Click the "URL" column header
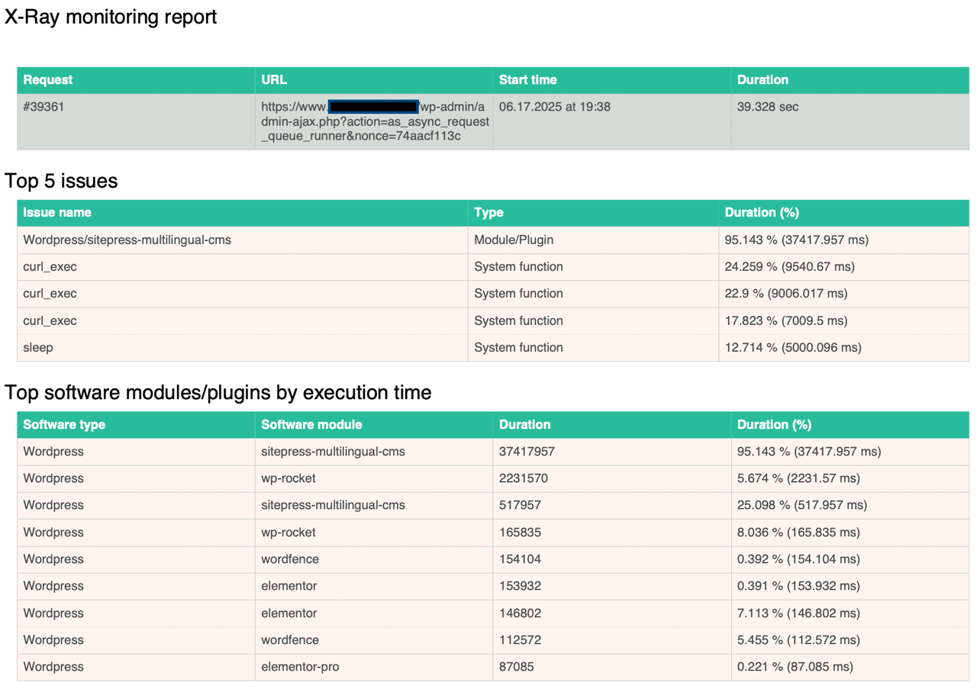This screenshot has width=977, height=689. pyautogui.click(x=374, y=80)
